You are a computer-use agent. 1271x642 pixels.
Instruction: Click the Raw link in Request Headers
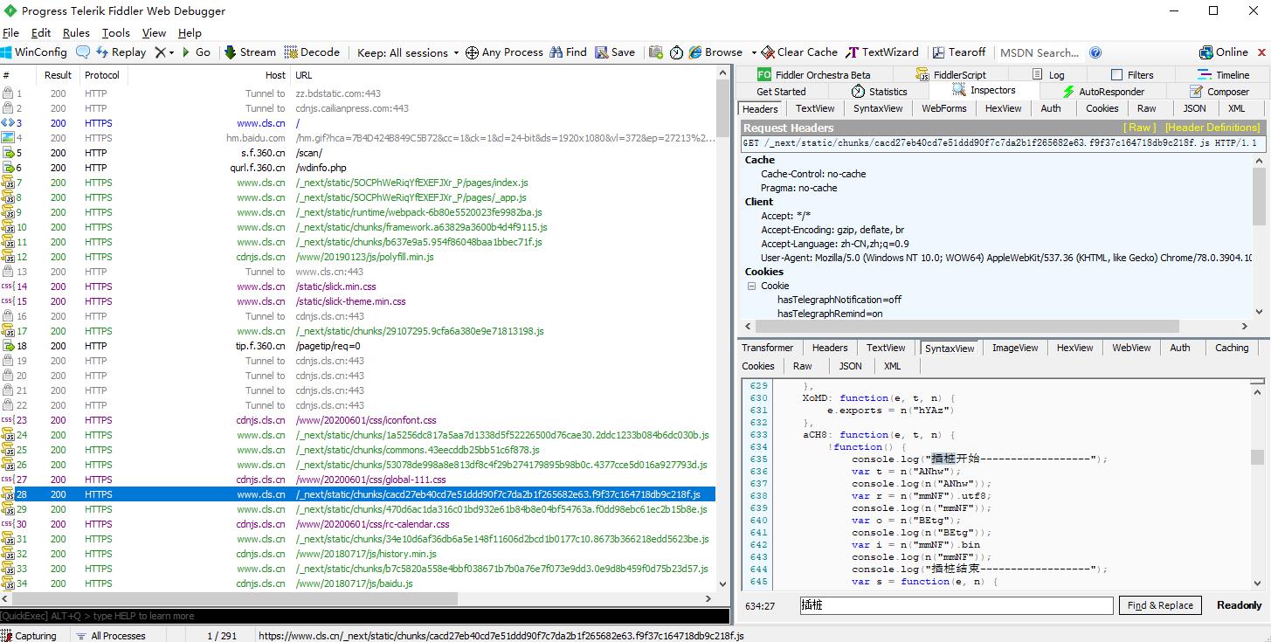tap(1139, 128)
